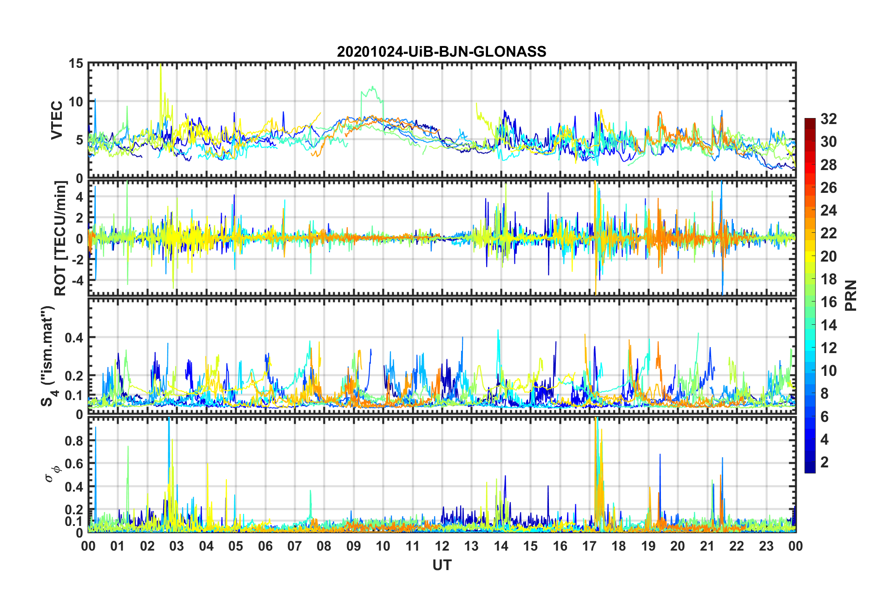The width and height of the screenshot is (884, 591).
Task: Click the ROT [TECU/min] axis label
Action: (x=60, y=238)
